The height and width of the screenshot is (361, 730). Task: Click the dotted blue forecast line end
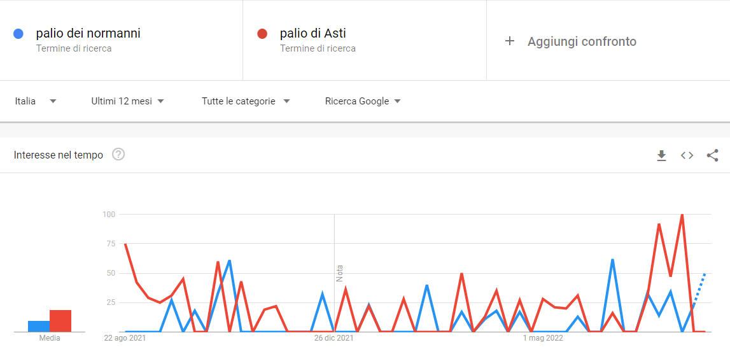click(705, 273)
